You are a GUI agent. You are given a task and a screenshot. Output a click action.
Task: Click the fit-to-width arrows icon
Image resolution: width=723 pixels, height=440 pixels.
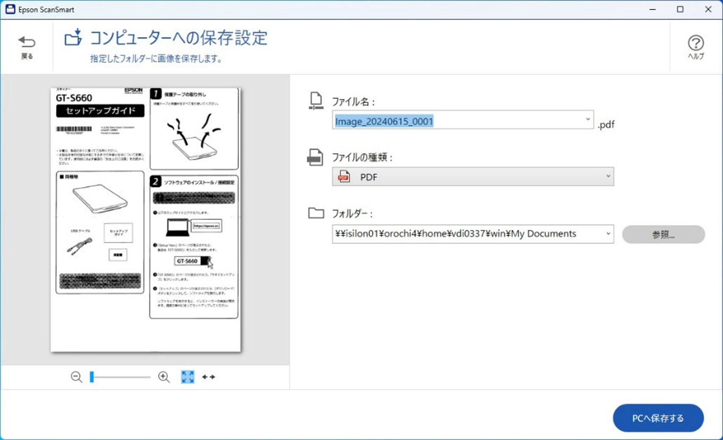(x=209, y=377)
